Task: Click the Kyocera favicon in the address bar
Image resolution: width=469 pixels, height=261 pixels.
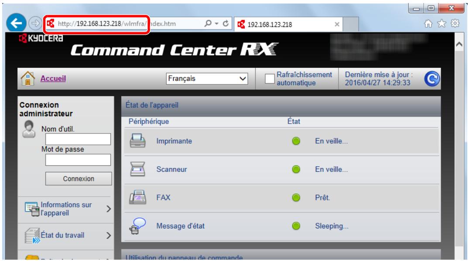Action: [51, 23]
